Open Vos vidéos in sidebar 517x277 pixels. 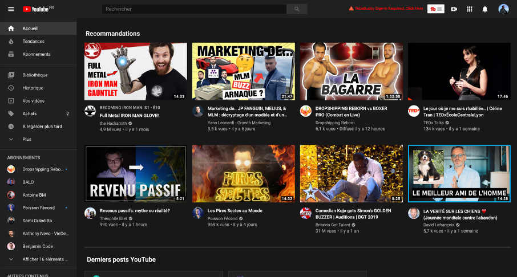38,100
